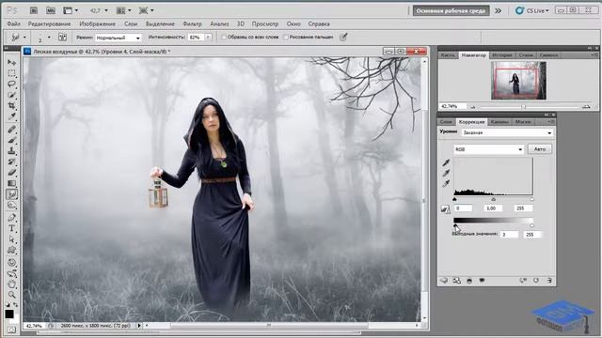
Task: Click the return to adjustment list arrow
Action: [444, 281]
